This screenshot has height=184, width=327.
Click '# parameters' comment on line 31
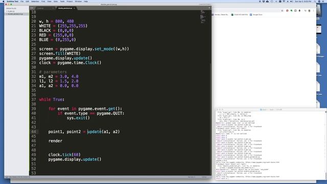point(53,72)
